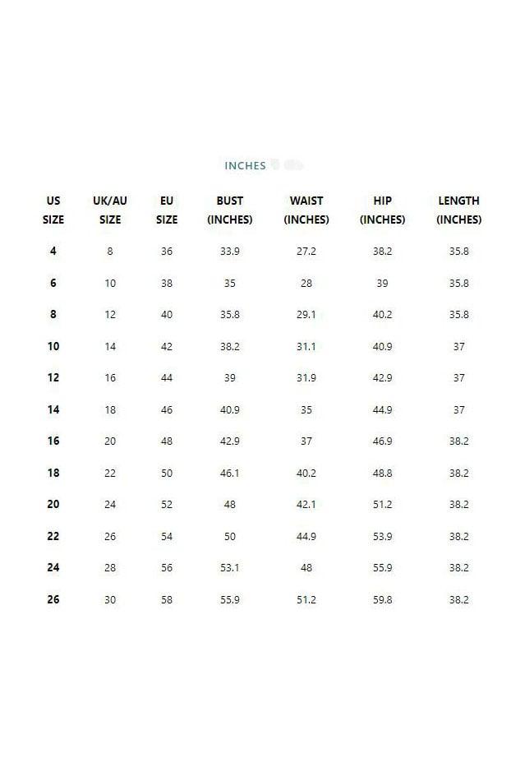Click bust value 33.9 for size 4
This screenshot has width=511, height=767.
coord(230,251)
